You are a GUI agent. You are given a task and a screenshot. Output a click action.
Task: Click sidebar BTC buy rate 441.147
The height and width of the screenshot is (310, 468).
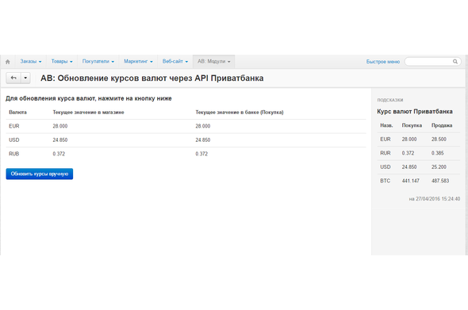[x=410, y=181]
